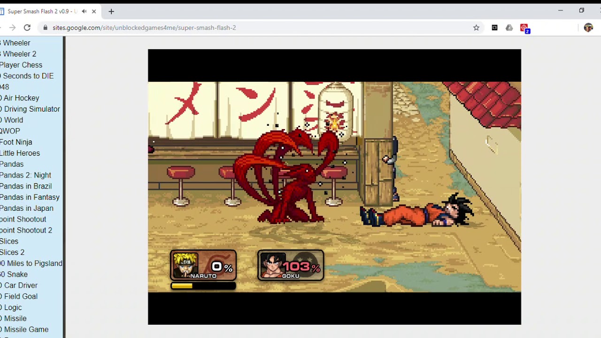Click the address bar URL
This screenshot has width=601, height=338.
[x=144, y=28]
